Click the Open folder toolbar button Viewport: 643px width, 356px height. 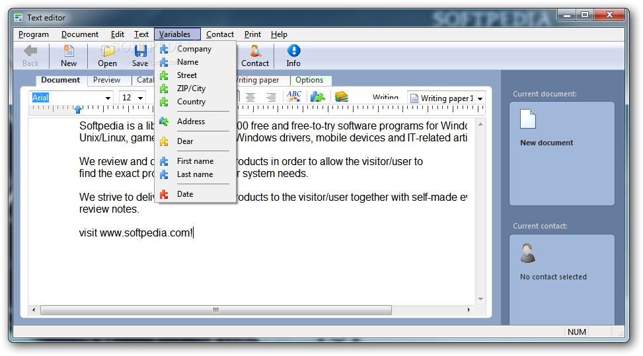[108, 56]
